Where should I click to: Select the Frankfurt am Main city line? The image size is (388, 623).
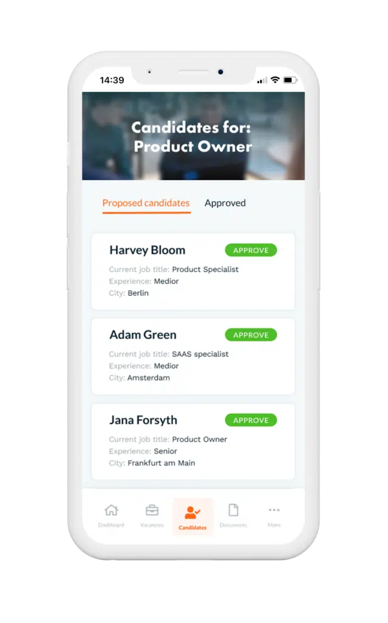pos(152,463)
